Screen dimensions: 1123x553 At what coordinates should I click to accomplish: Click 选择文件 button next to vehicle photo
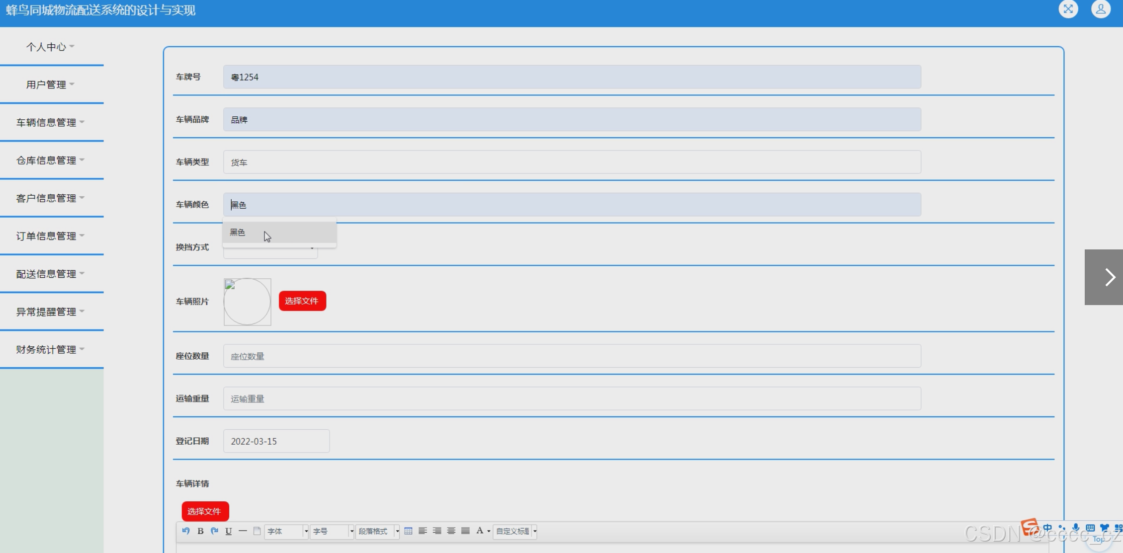tap(302, 301)
